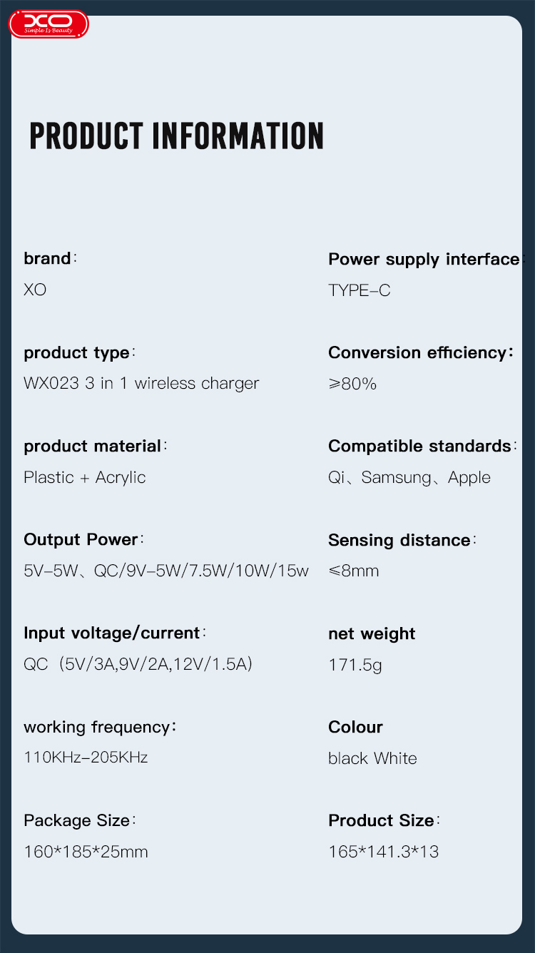Select the Plastic + Acrylic material text

(85, 477)
